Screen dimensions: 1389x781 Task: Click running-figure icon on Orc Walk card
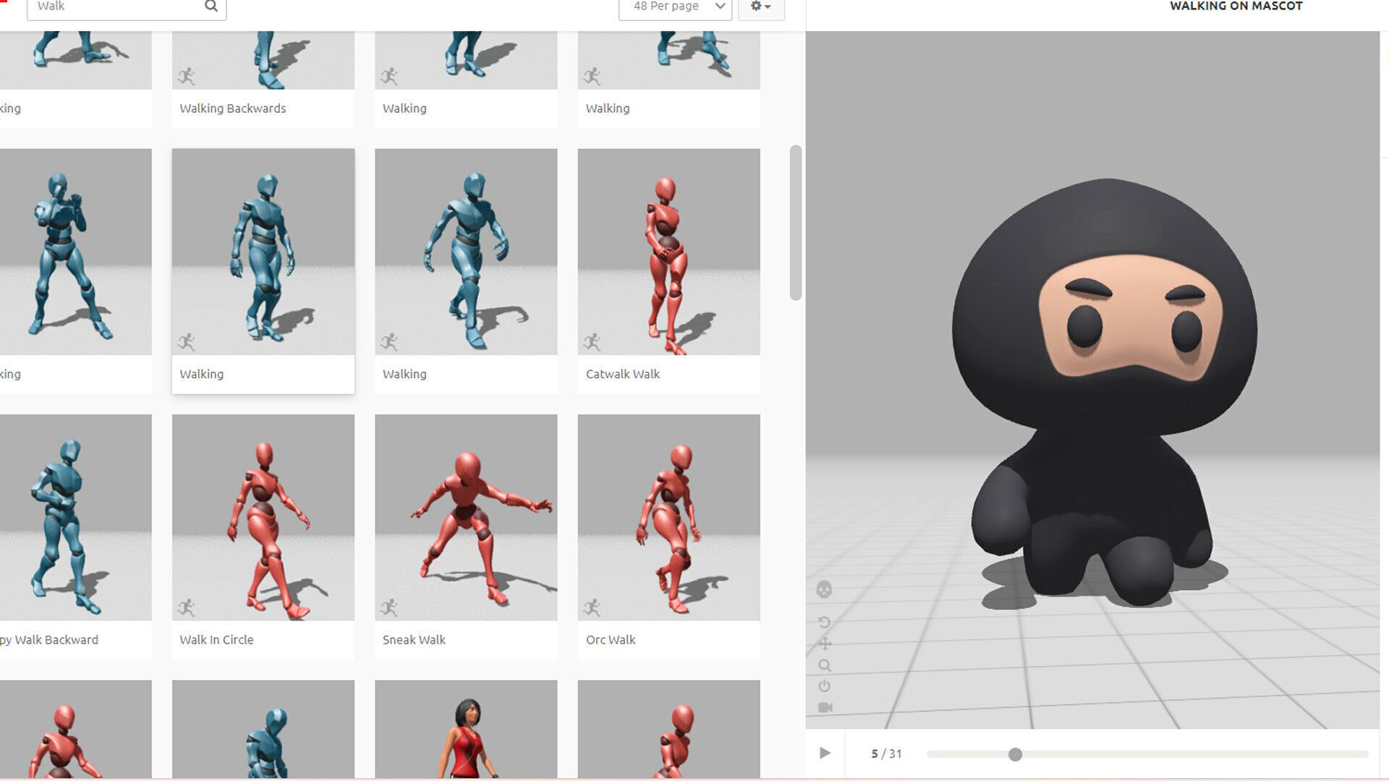[592, 607]
